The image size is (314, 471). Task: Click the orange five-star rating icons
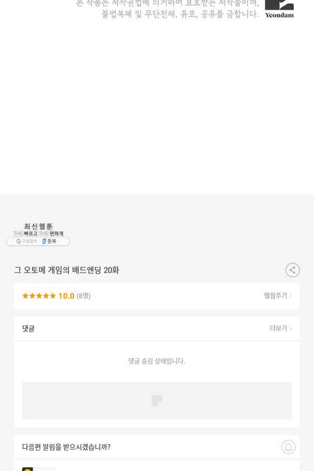click(39, 296)
